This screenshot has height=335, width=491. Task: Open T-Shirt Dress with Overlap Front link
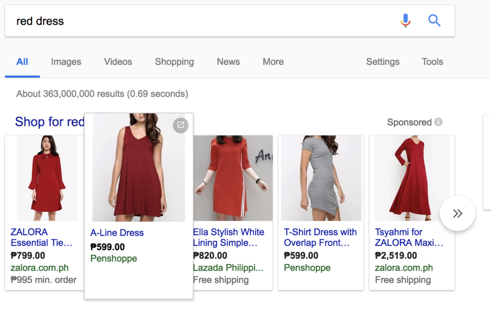click(320, 237)
